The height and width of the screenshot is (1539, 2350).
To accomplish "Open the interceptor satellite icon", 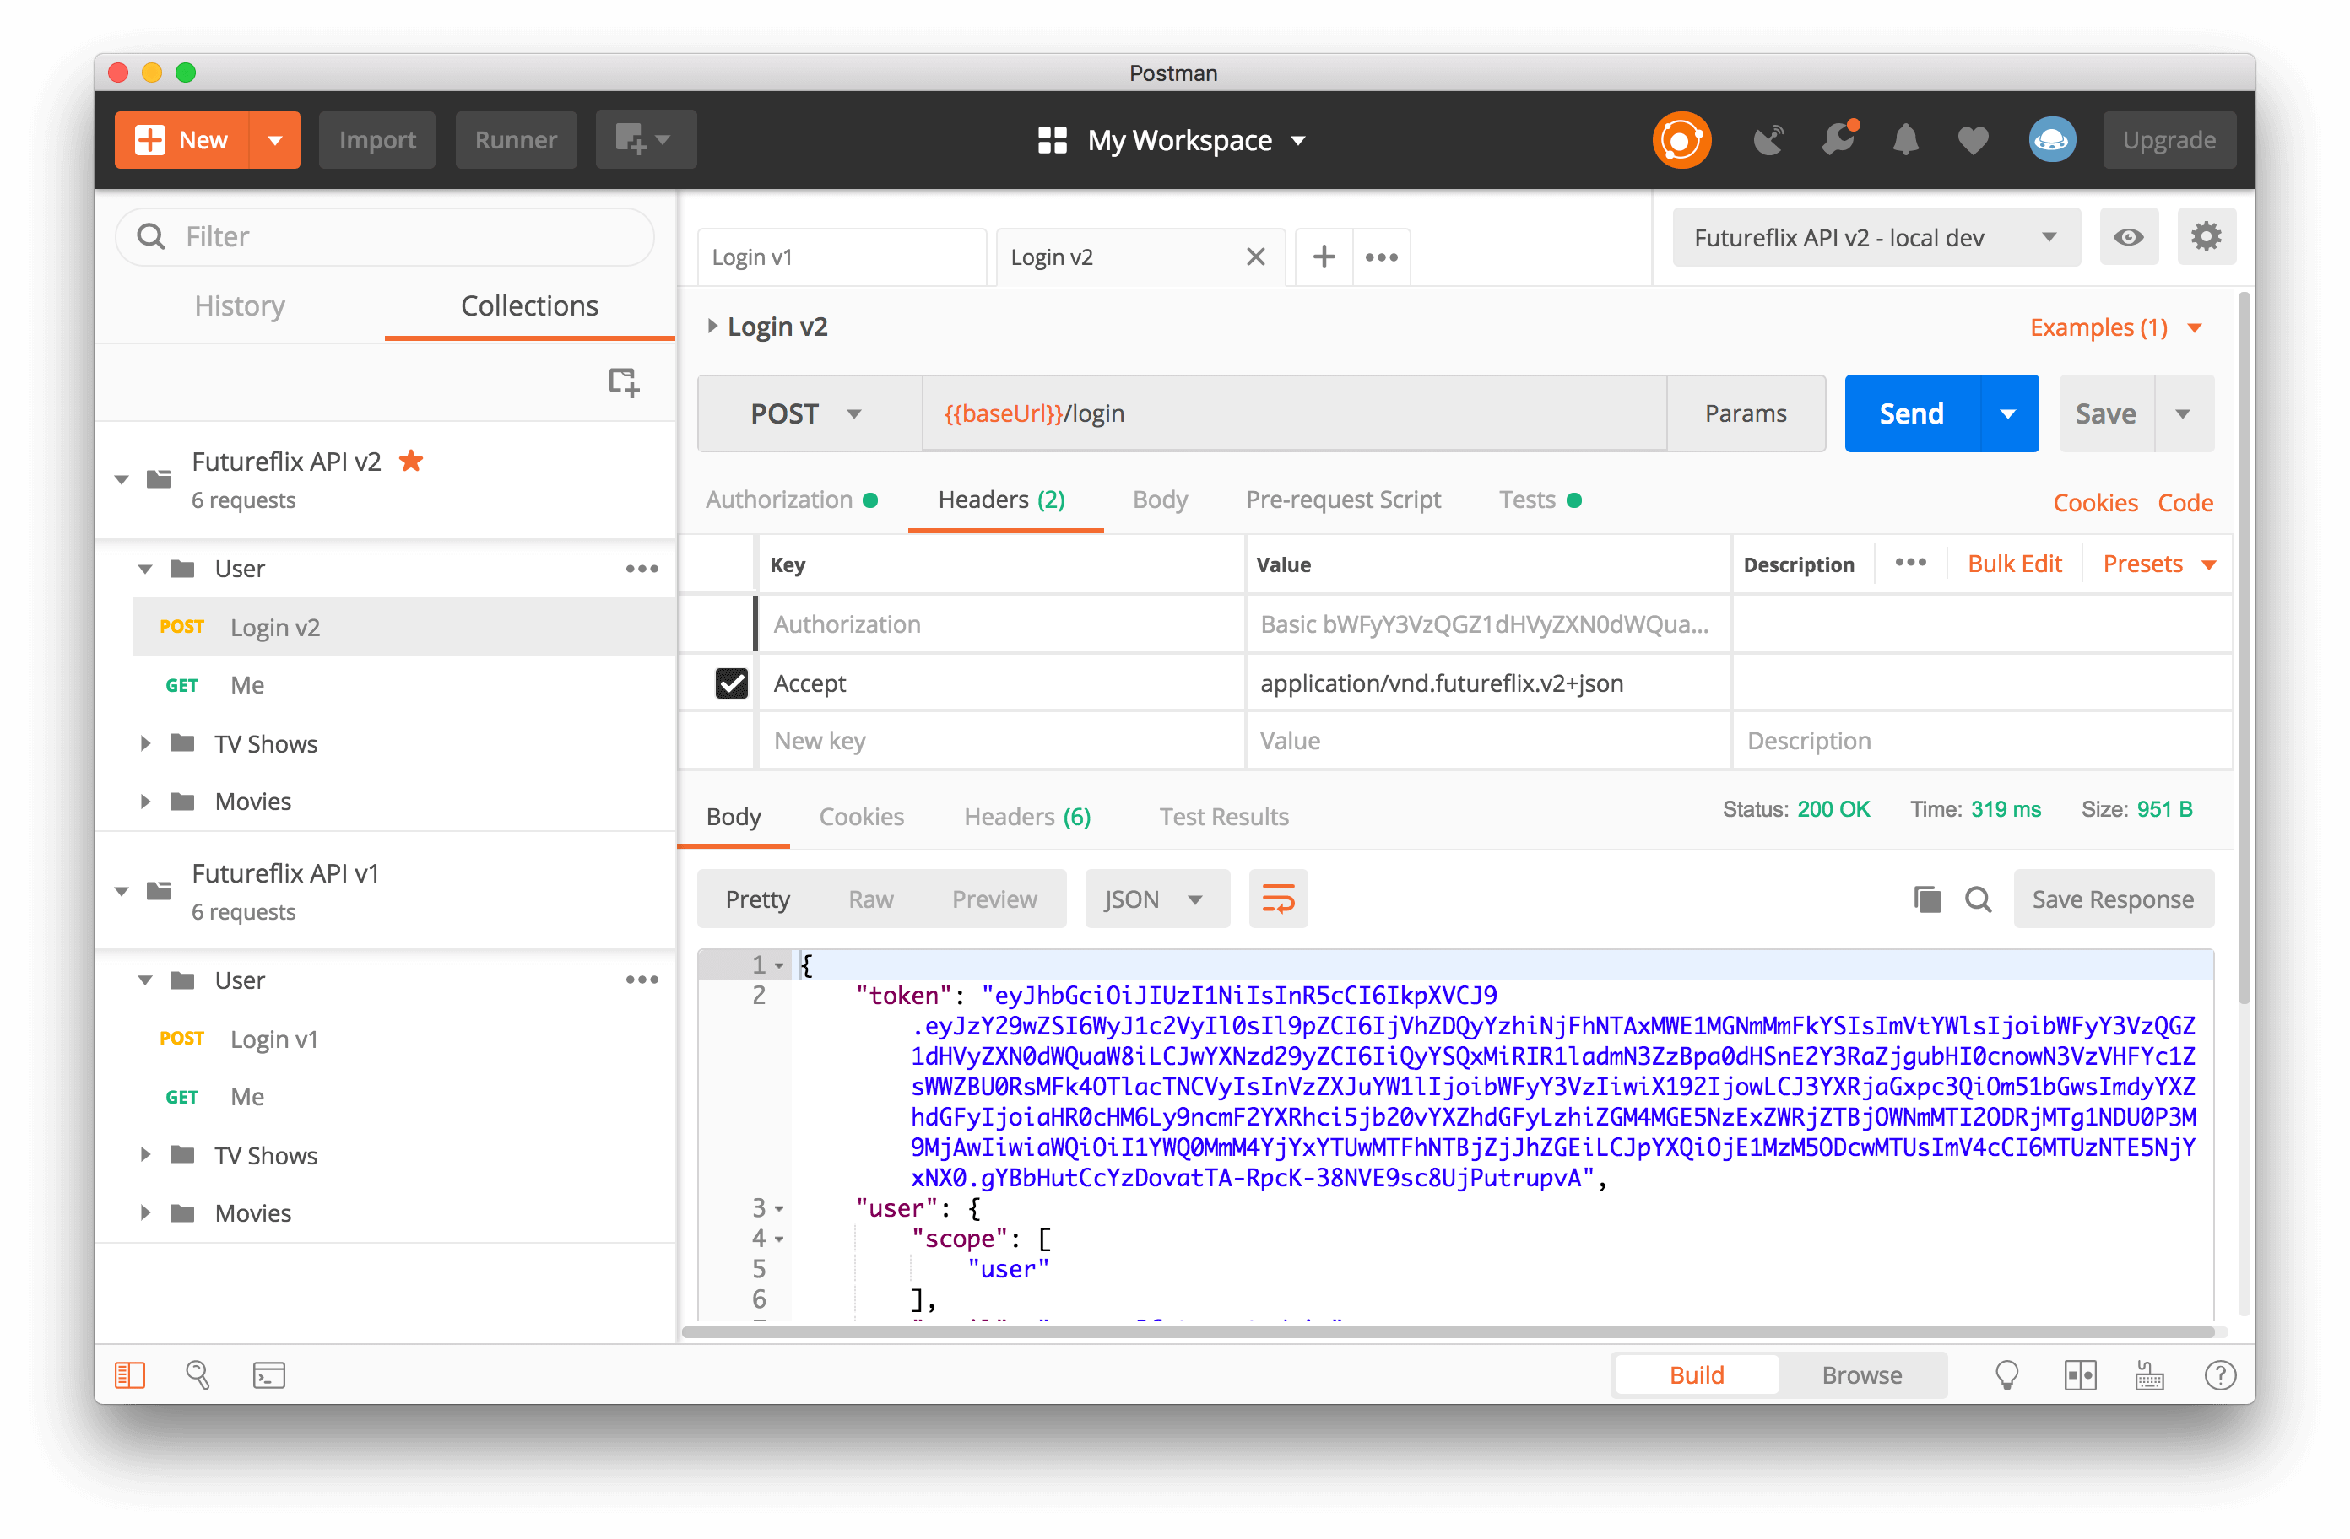I will [x=1768, y=140].
